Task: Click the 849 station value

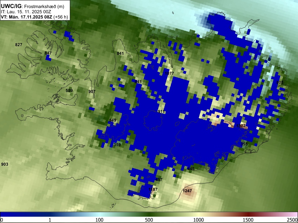Action: coord(113,120)
